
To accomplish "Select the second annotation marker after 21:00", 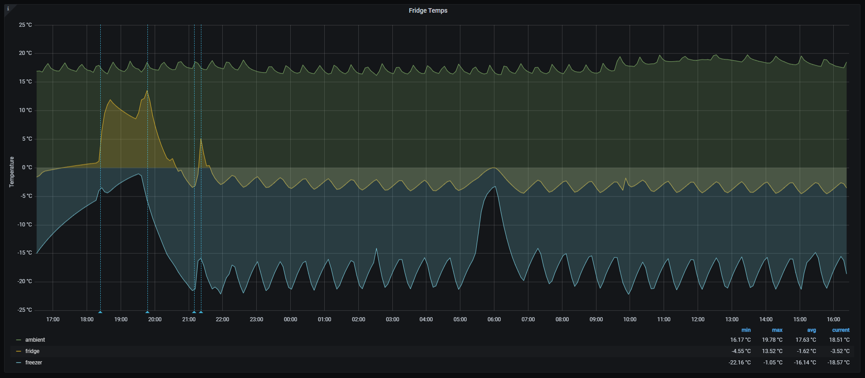I will 201,312.
